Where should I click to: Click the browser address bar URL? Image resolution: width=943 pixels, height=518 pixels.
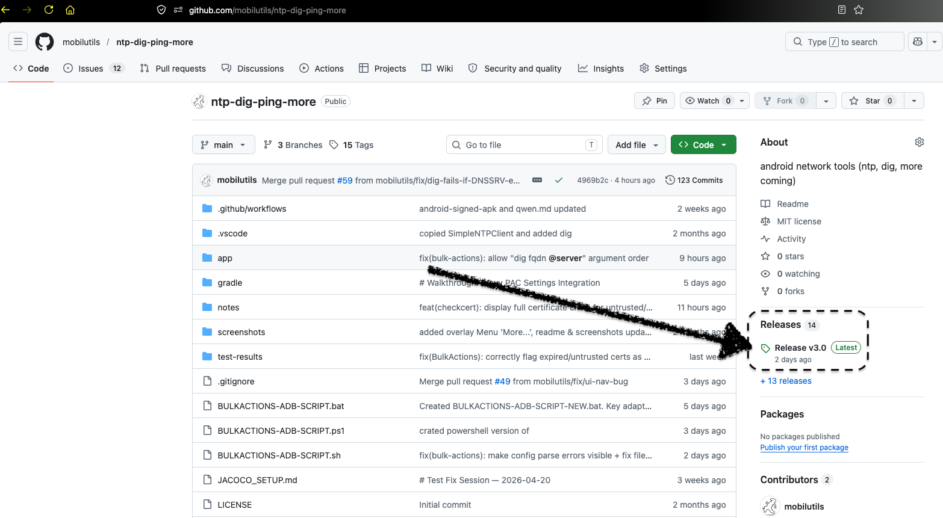click(x=267, y=10)
